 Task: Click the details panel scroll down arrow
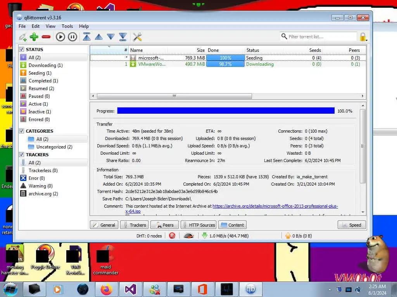pyautogui.click(x=363, y=212)
